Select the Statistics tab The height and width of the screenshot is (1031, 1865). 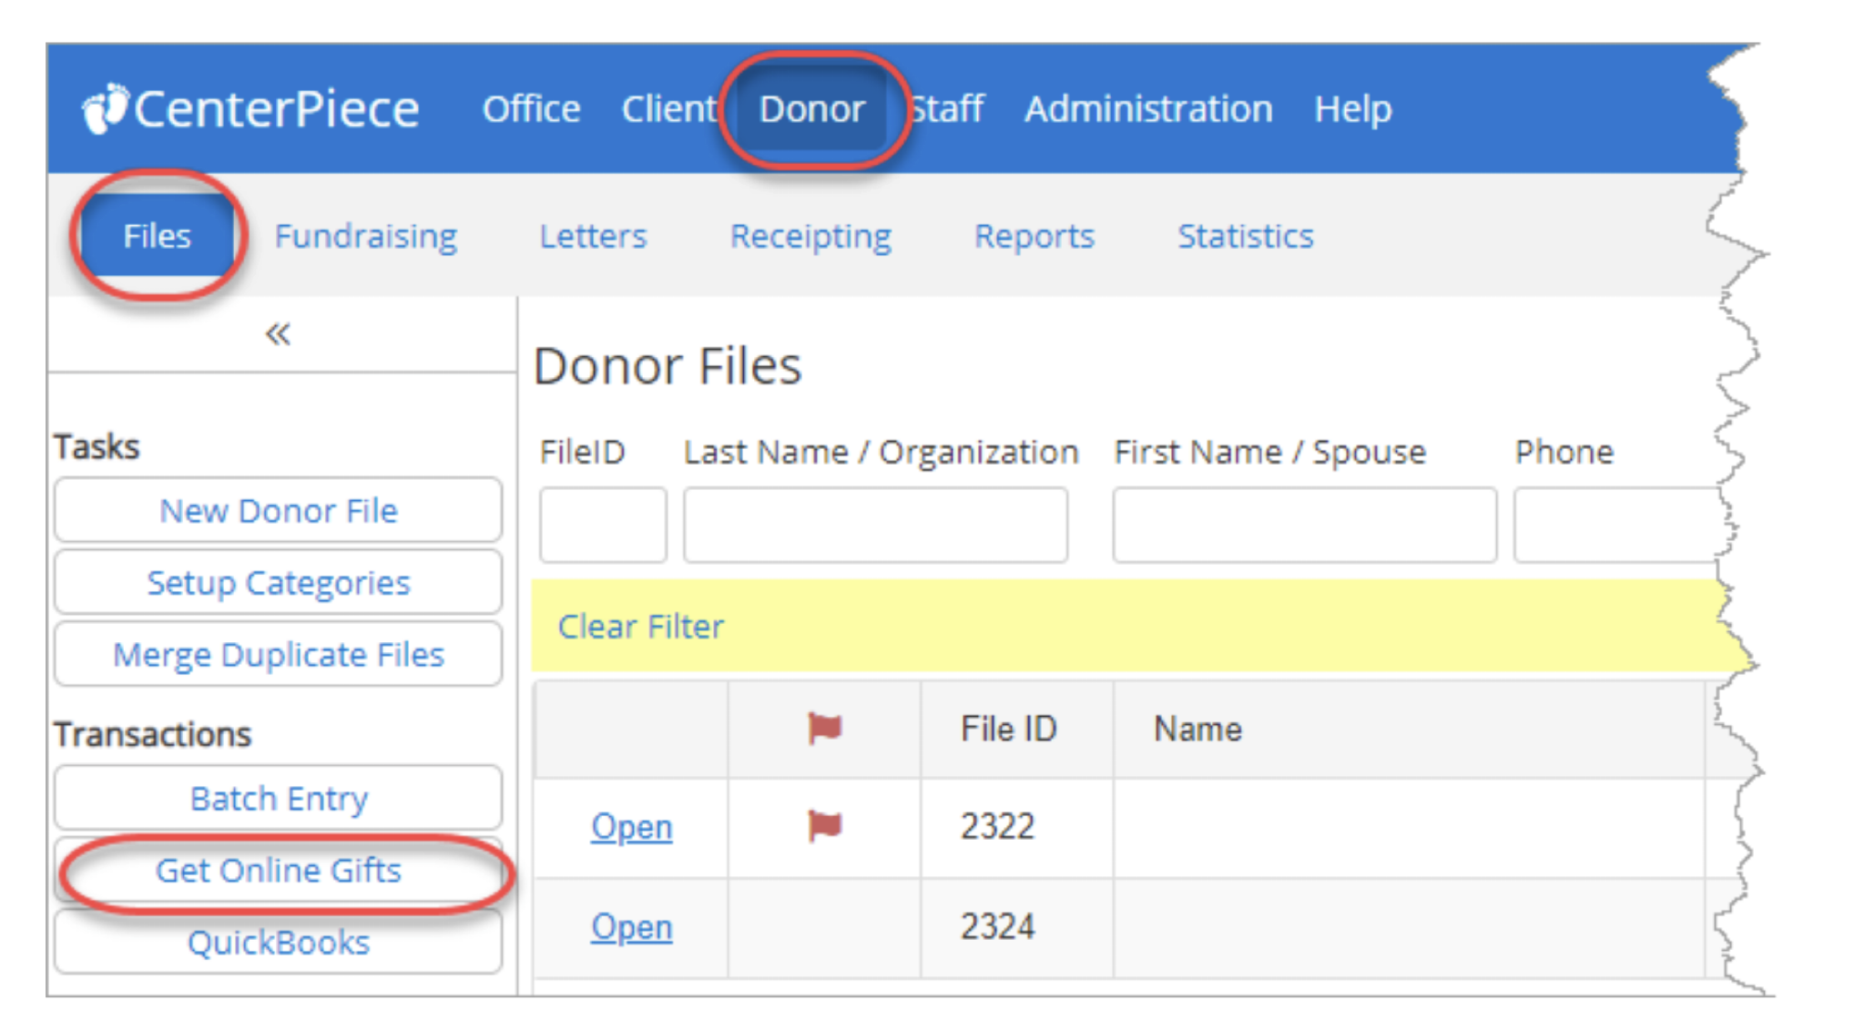(x=1245, y=236)
